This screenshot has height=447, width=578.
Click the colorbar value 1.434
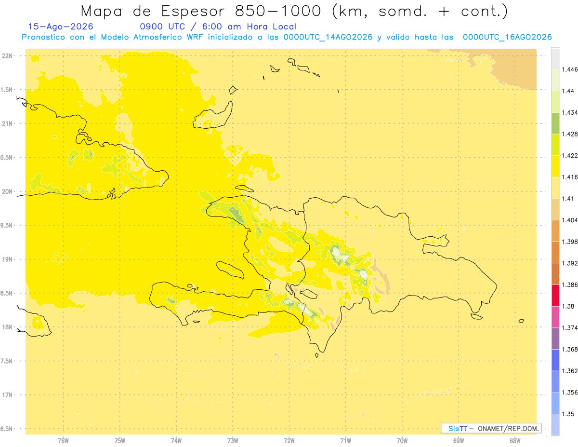point(570,112)
